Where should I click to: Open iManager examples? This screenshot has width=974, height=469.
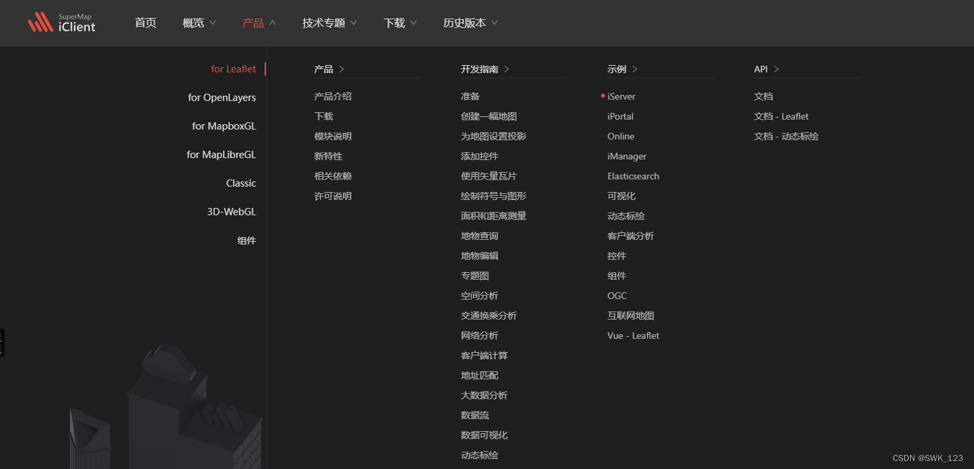pyautogui.click(x=627, y=156)
